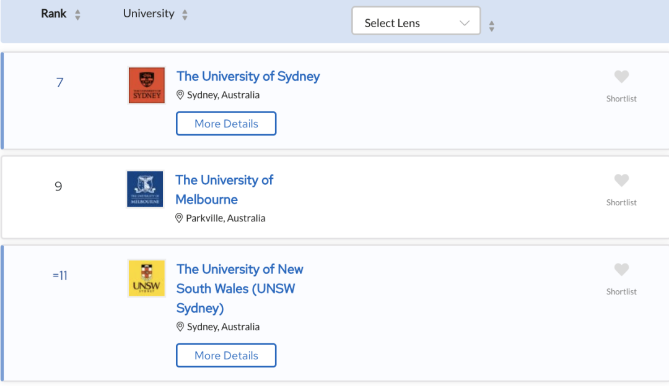Click the Rank column header label
This screenshot has width=669, height=386.
coord(54,14)
